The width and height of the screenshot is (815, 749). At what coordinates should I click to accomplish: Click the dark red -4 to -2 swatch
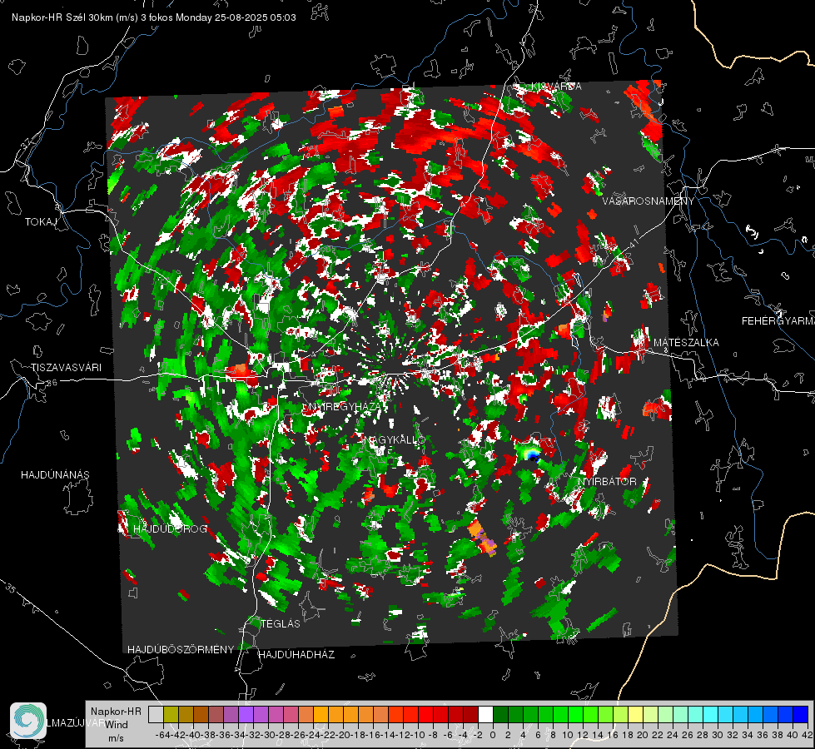coord(471,714)
